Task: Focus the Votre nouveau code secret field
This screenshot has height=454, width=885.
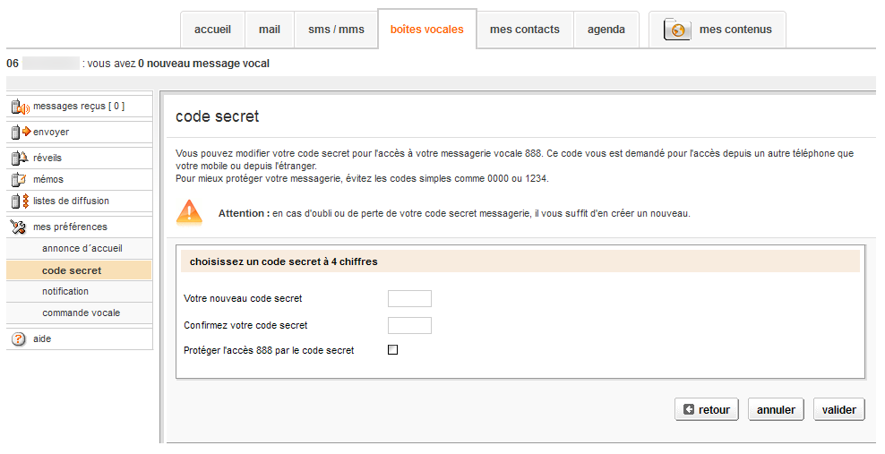Action: 409,298
